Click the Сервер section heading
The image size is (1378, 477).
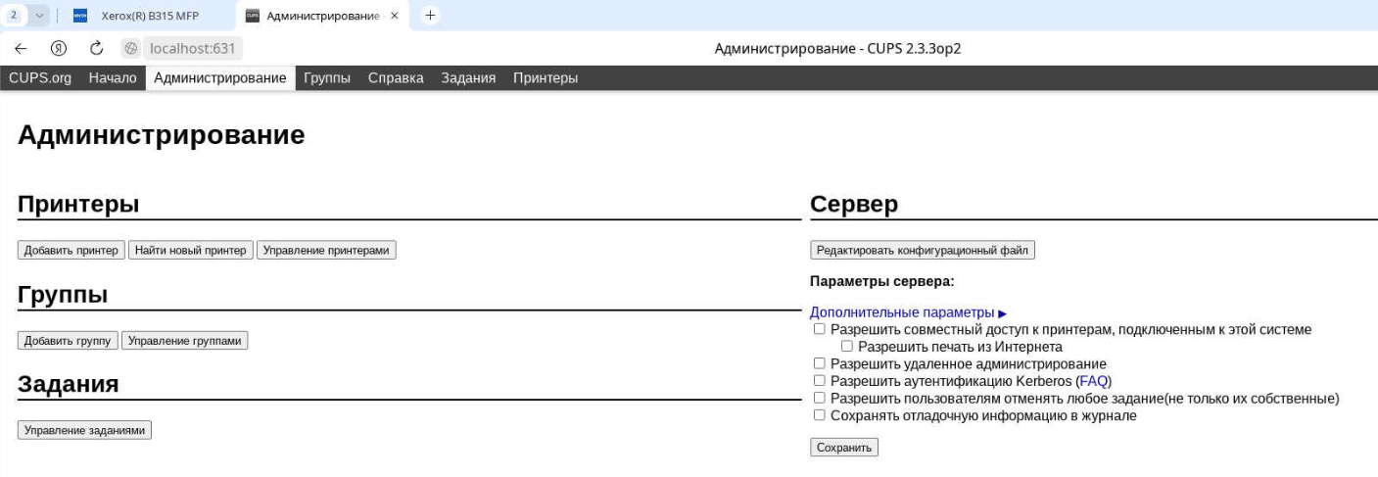tap(854, 204)
